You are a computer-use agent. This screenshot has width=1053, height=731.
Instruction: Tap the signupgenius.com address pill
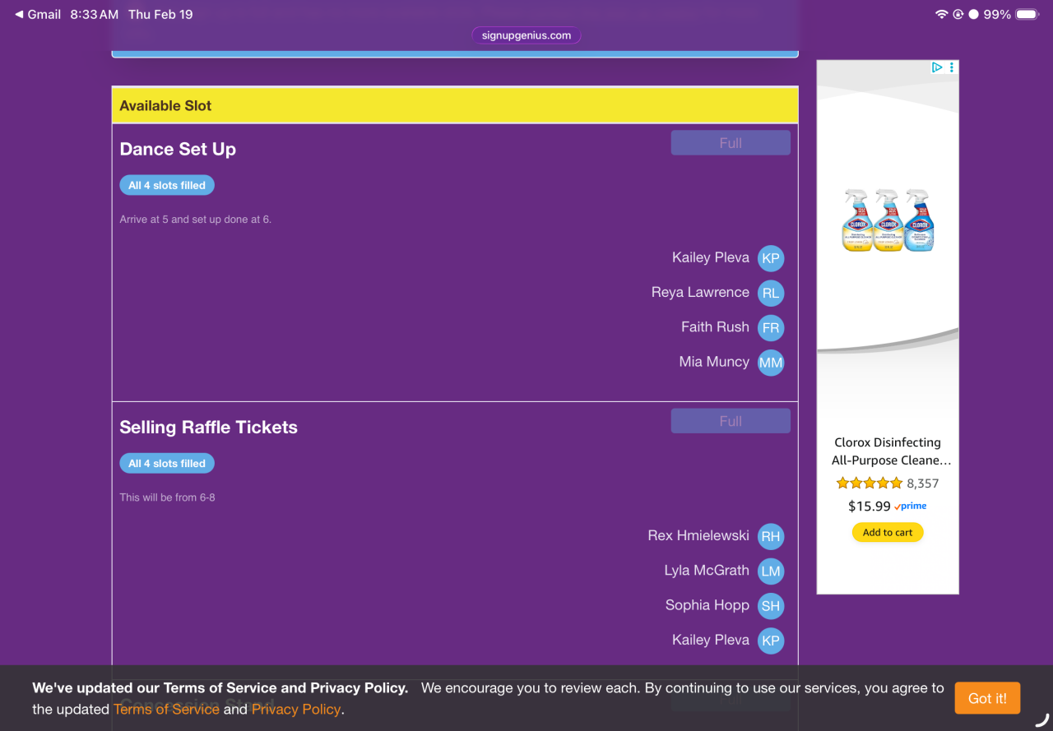[526, 35]
